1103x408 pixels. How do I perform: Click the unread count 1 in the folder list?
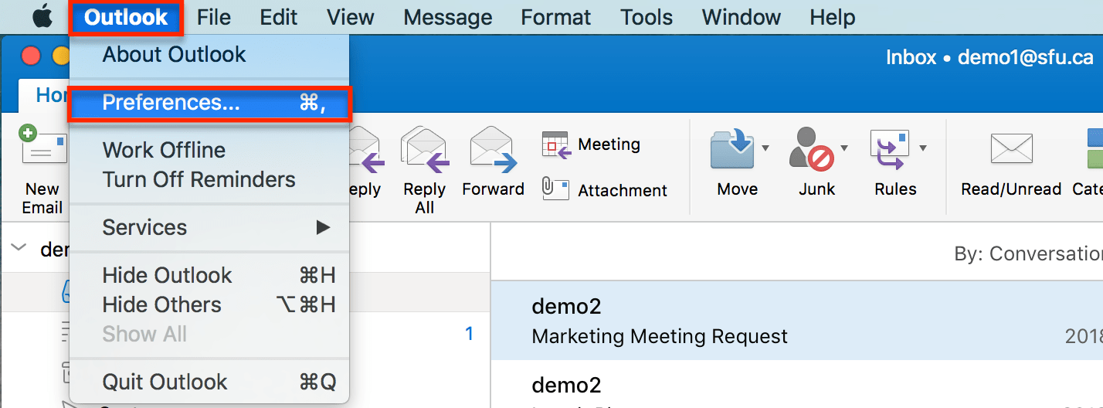(x=468, y=334)
